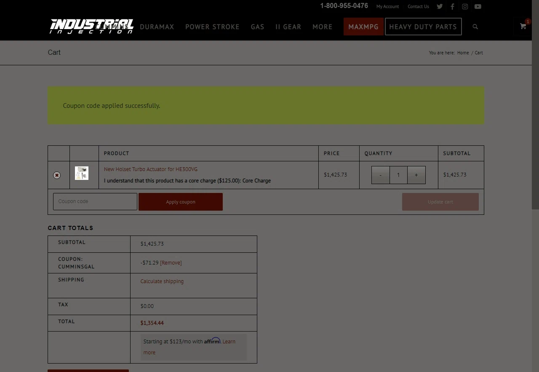This screenshot has height=372, width=539.
Task: Focus the quantity field showing 1
Action: (398, 175)
